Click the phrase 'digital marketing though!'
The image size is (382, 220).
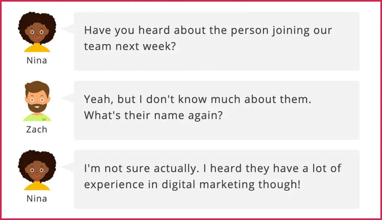pyautogui.click(x=231, y=185)
